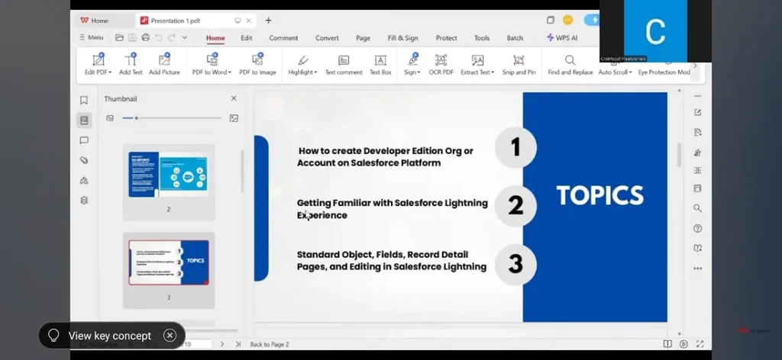The height and width of the screenshot is (360, 782).
Task: Click the print icon in quick access bar
Action: click(145, 37)
